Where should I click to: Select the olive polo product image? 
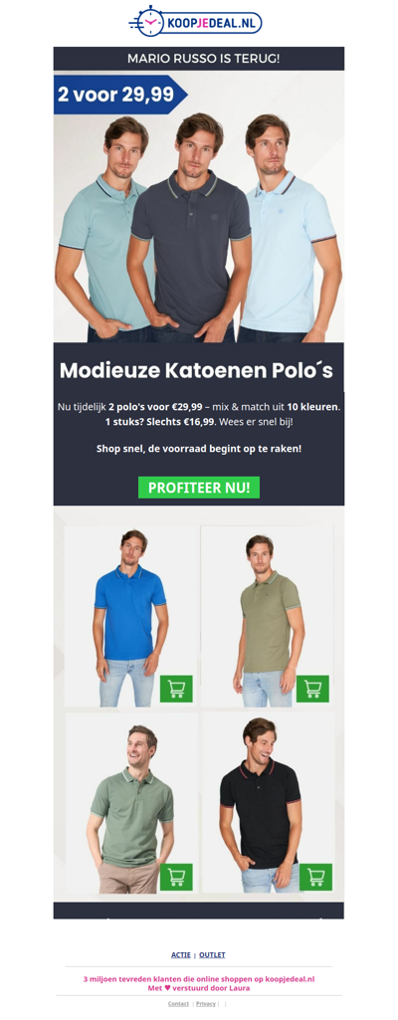268,616
